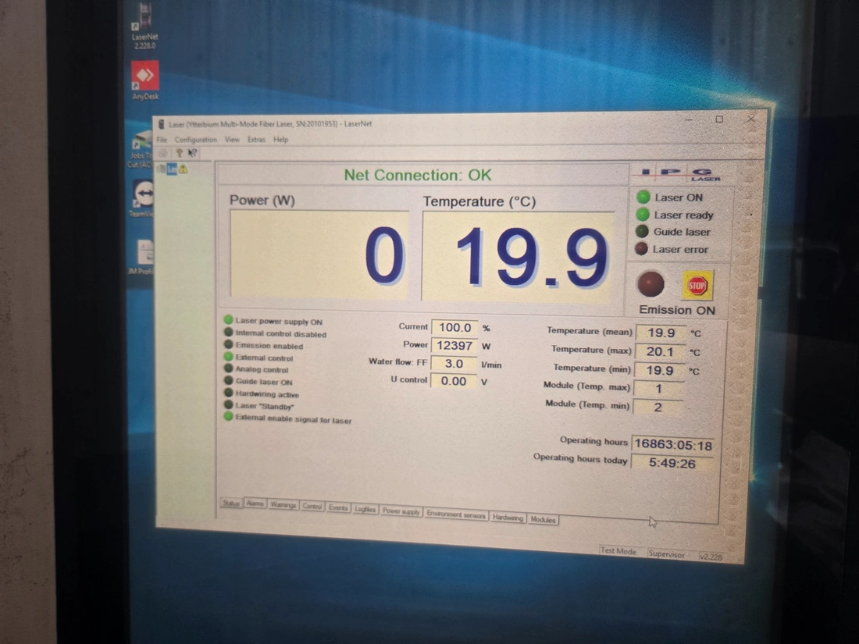
Task: Click the Guide laser indicator light
Action: [642, 232]
